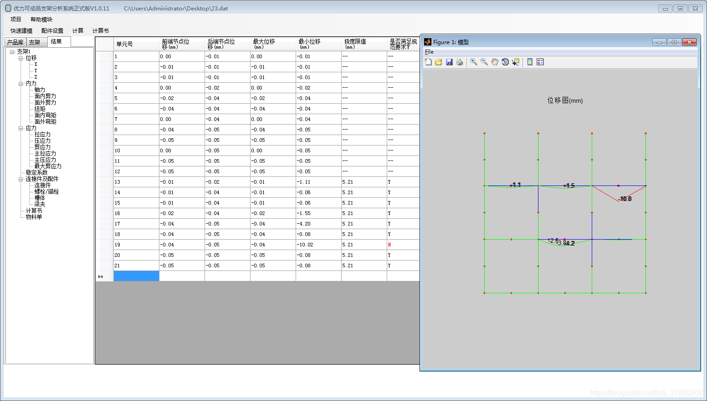This screenshot has height=401, width=707.
Task: Select 面内弯矩 tree item
Action: tap(45, 115)
